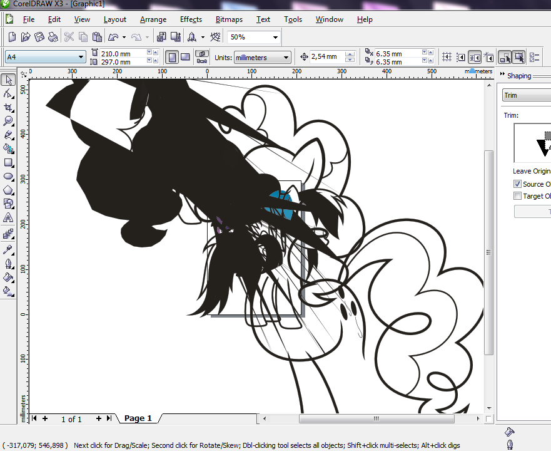551x451 pixels.
Task: Click the Print icon in toolbar
Action: (53, 37)
